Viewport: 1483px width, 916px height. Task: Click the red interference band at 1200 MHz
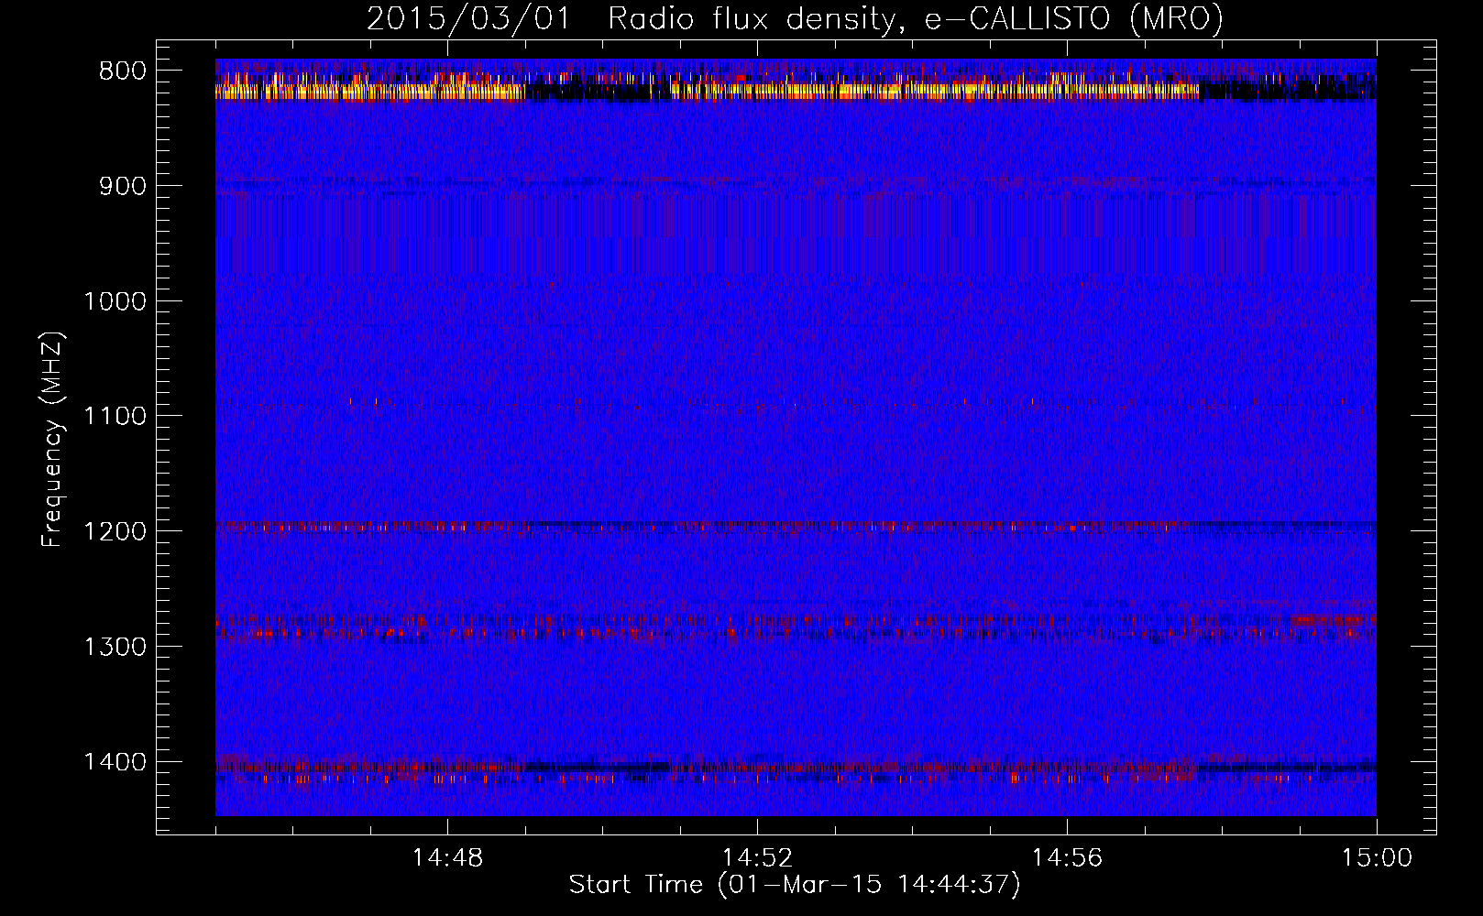coord(796,528)
